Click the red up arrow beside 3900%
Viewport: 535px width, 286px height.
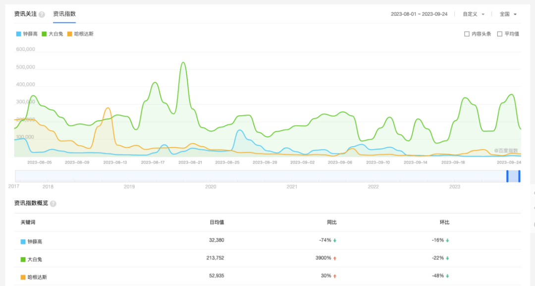335,258
